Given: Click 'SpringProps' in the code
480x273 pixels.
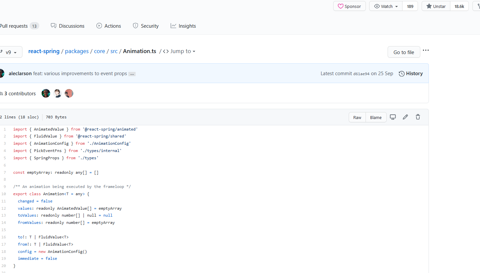Looking at the screenshot, I should pyautogui.click(x=47, y=158).
